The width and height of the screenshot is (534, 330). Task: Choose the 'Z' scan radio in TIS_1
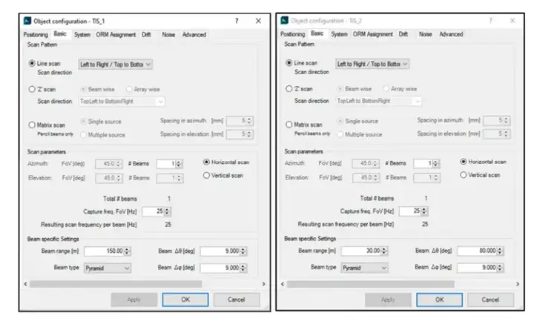(x=32, y=90)
